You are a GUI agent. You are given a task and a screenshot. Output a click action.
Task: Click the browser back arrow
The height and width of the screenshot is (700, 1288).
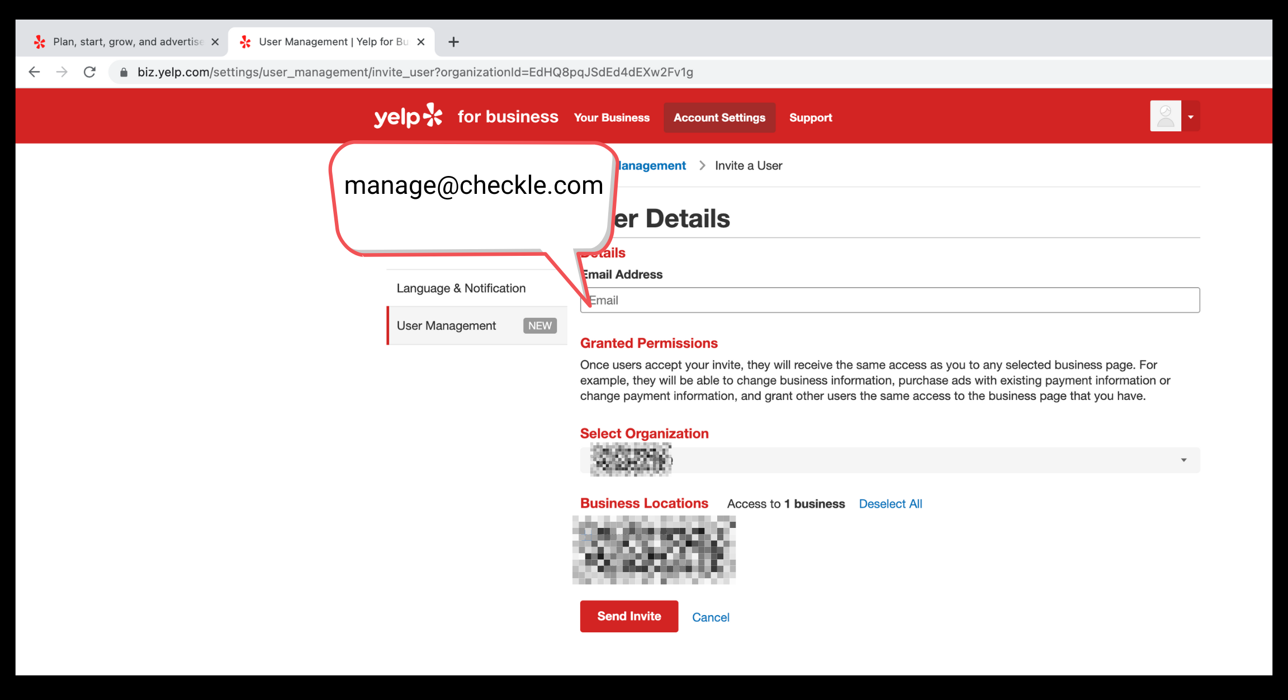pos(34,72)
